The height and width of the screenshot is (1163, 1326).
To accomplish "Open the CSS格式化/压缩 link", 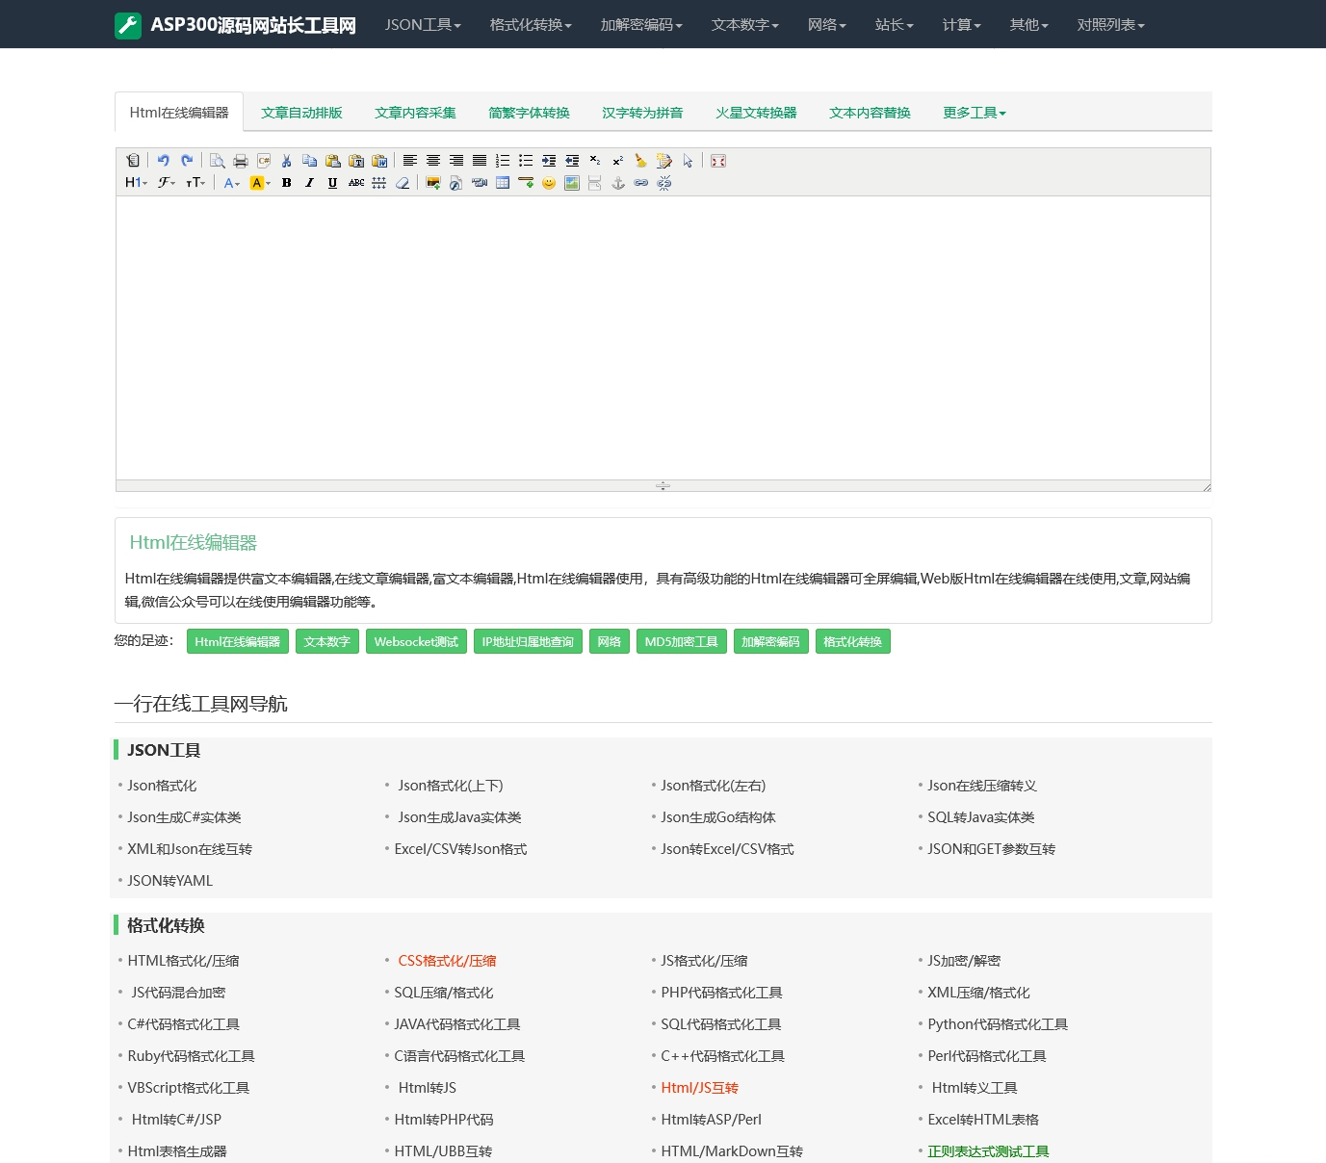I will coord(447,961).
